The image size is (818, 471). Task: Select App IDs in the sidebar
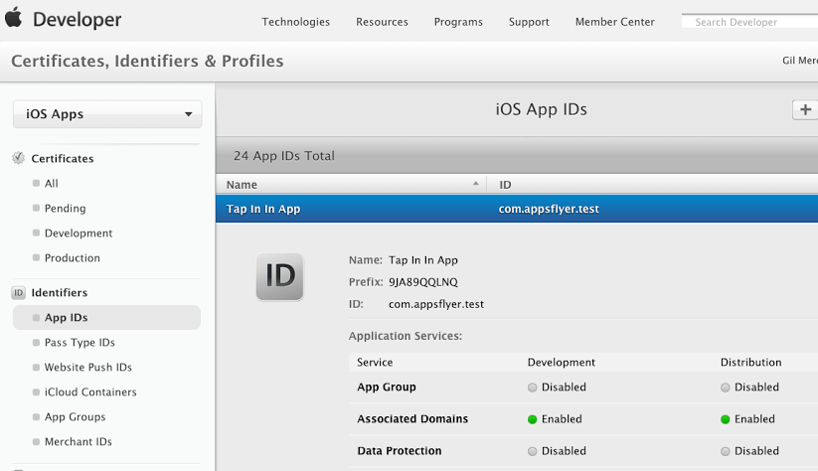[106, 318]
